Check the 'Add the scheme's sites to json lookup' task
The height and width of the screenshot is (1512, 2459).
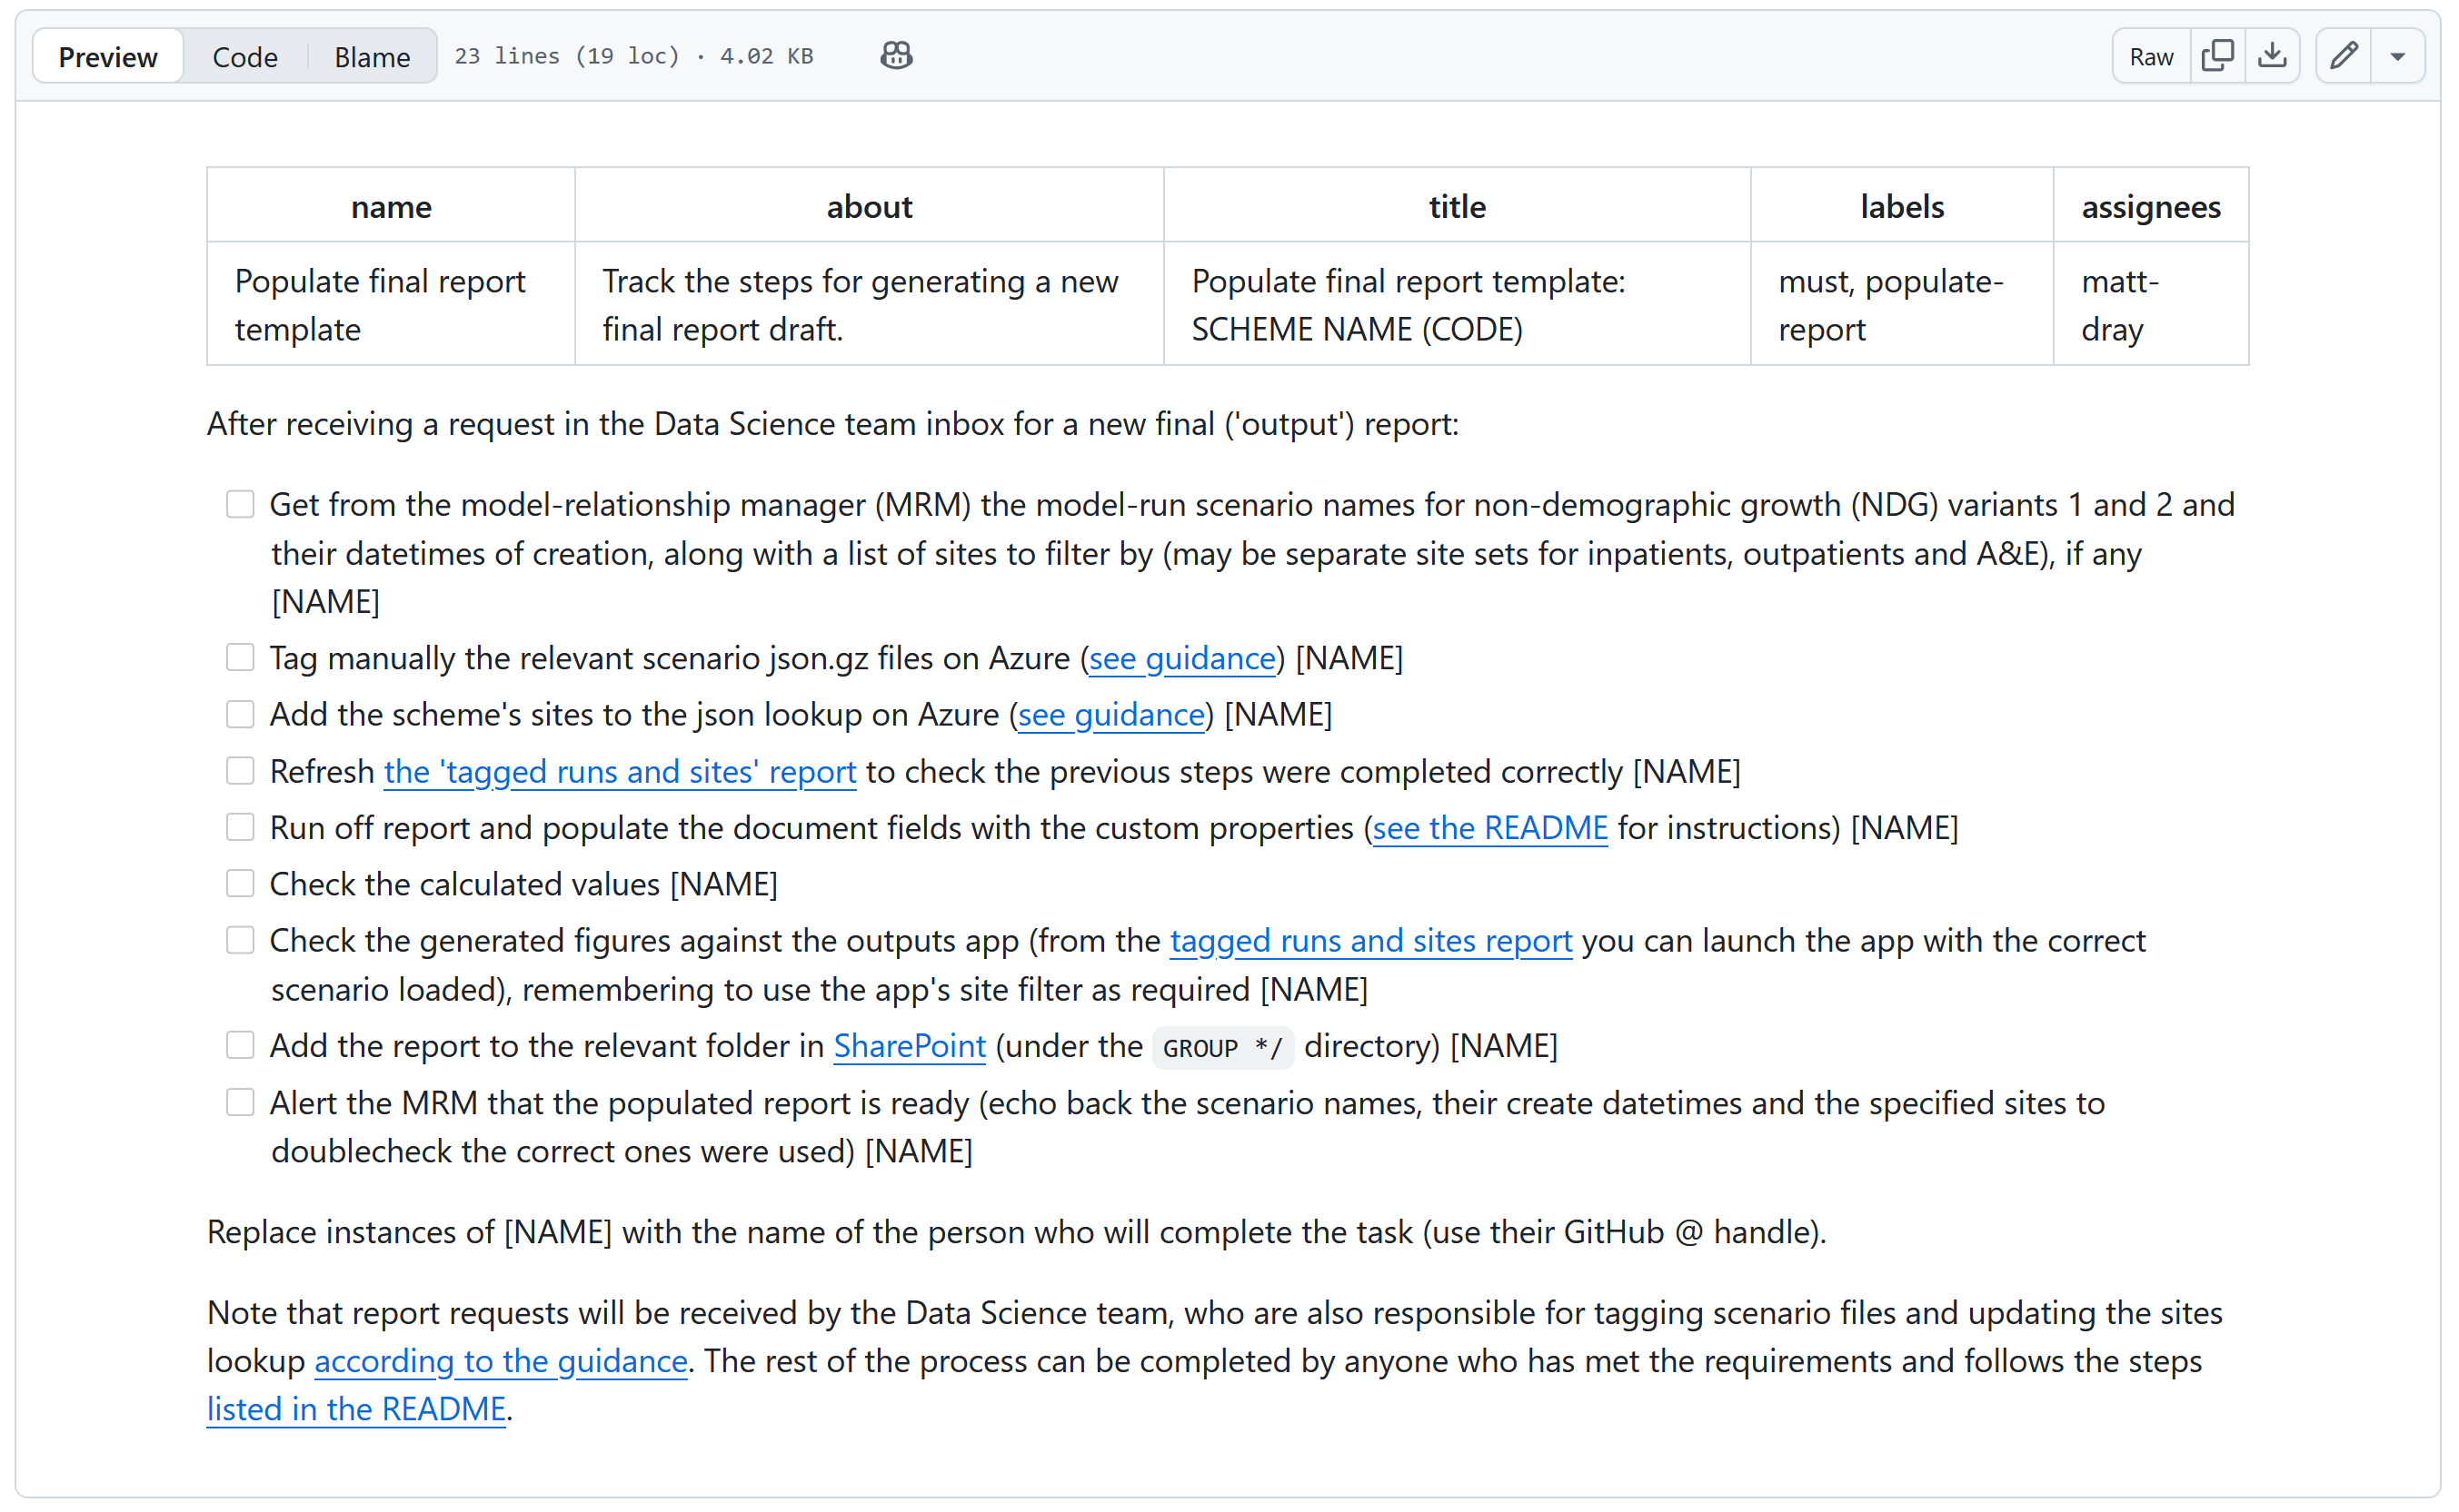tap(240, 714)
